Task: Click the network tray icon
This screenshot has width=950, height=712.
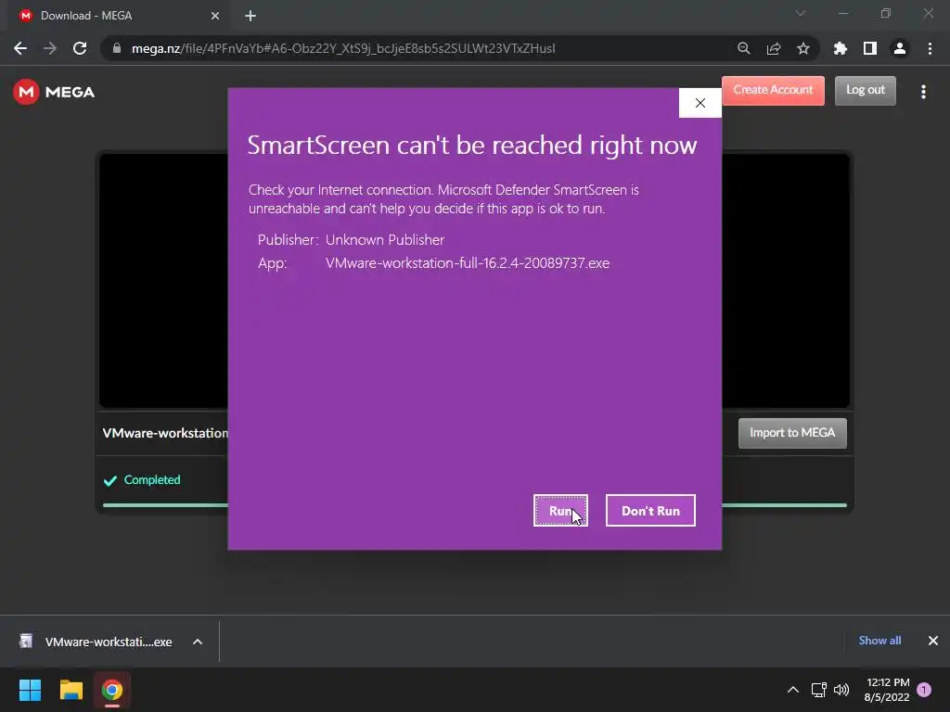Action: [818, 690]
